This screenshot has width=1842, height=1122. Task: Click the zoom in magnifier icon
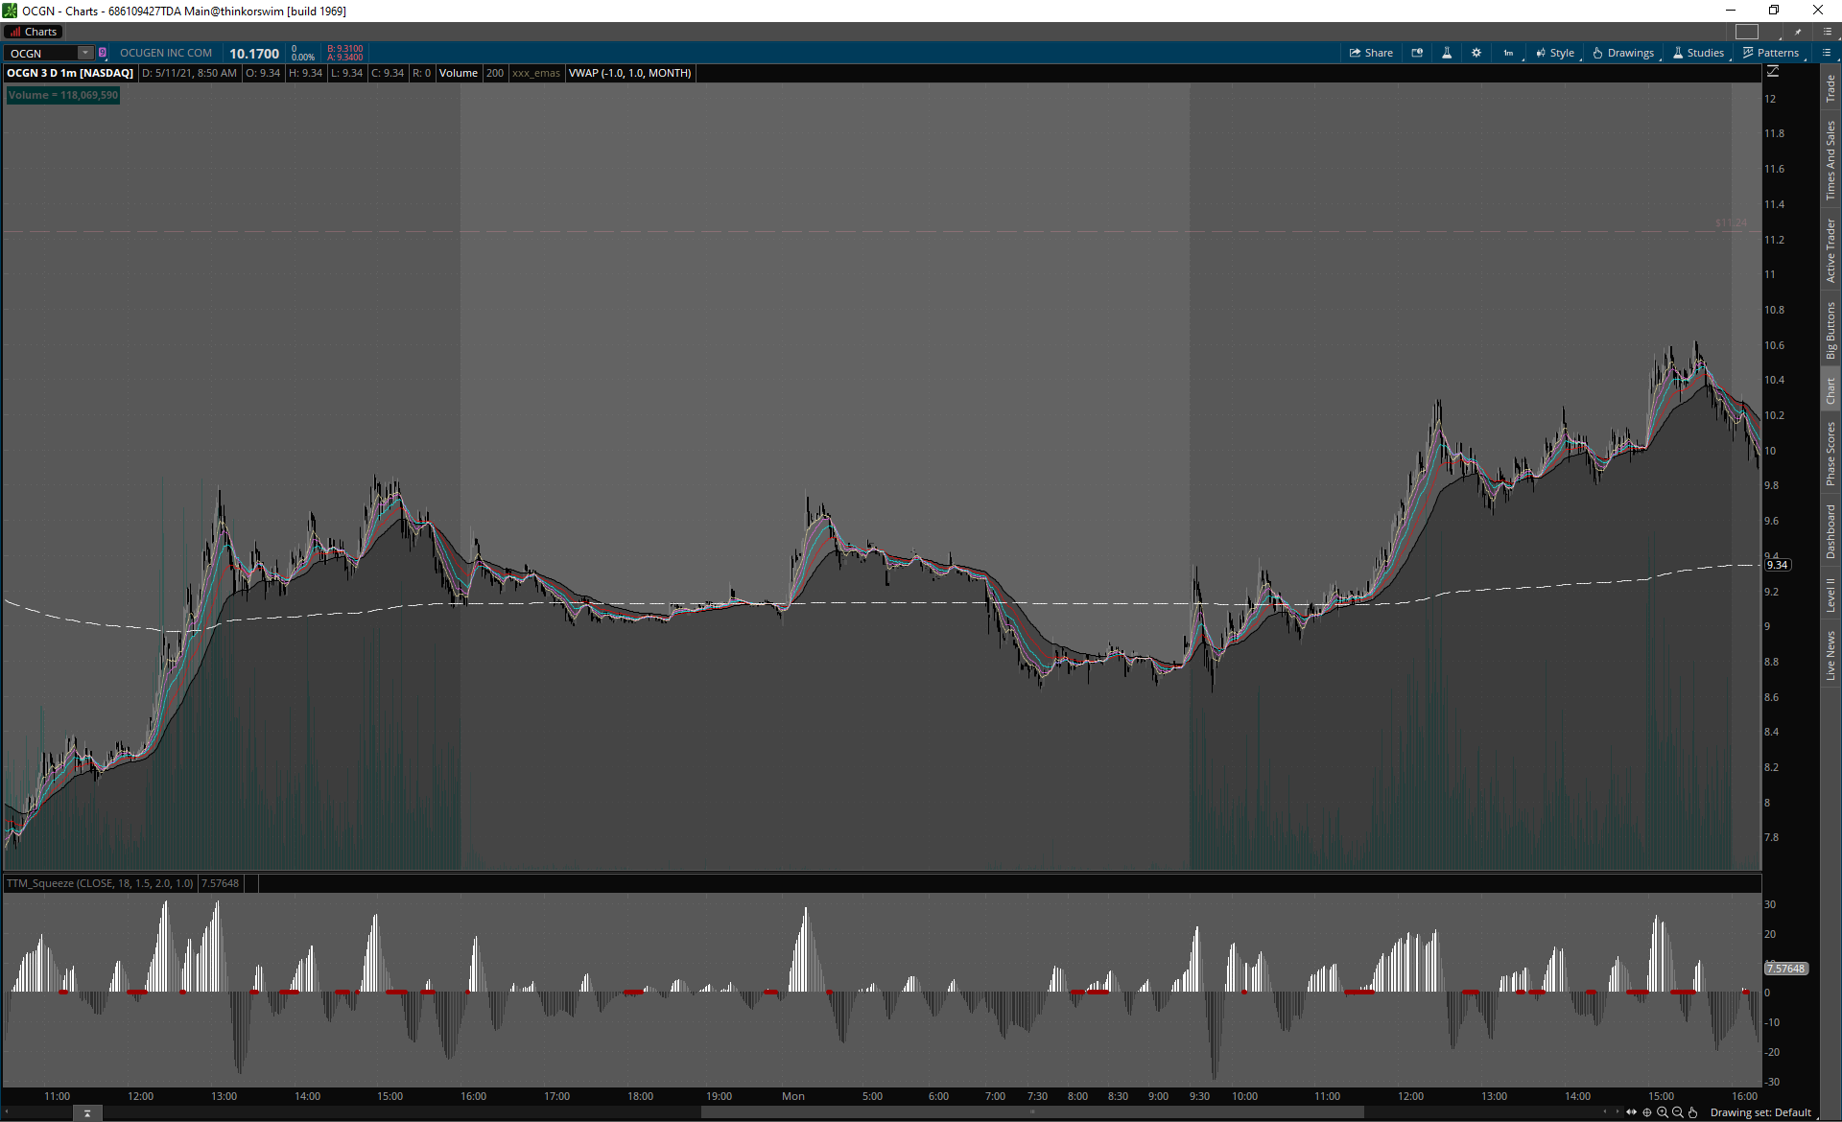pyautogui.click(x=1663, y=1112)
